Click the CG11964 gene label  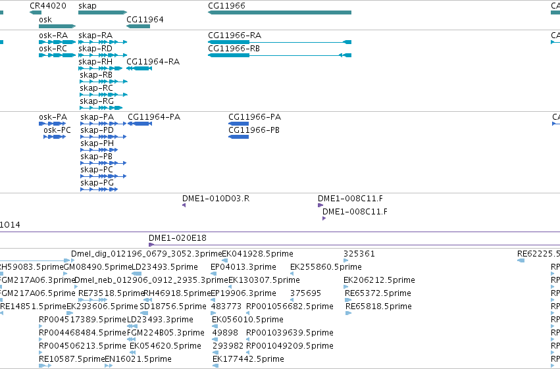(145, 20)
